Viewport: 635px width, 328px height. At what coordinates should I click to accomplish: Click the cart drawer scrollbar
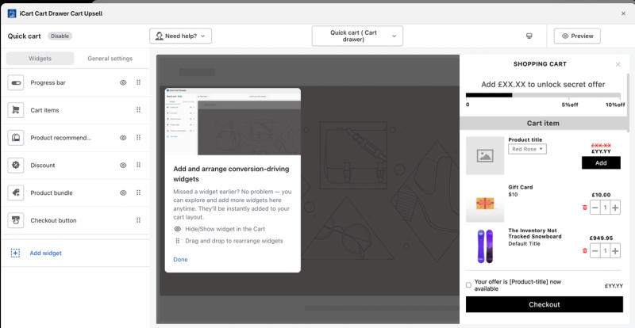point(628,103)
